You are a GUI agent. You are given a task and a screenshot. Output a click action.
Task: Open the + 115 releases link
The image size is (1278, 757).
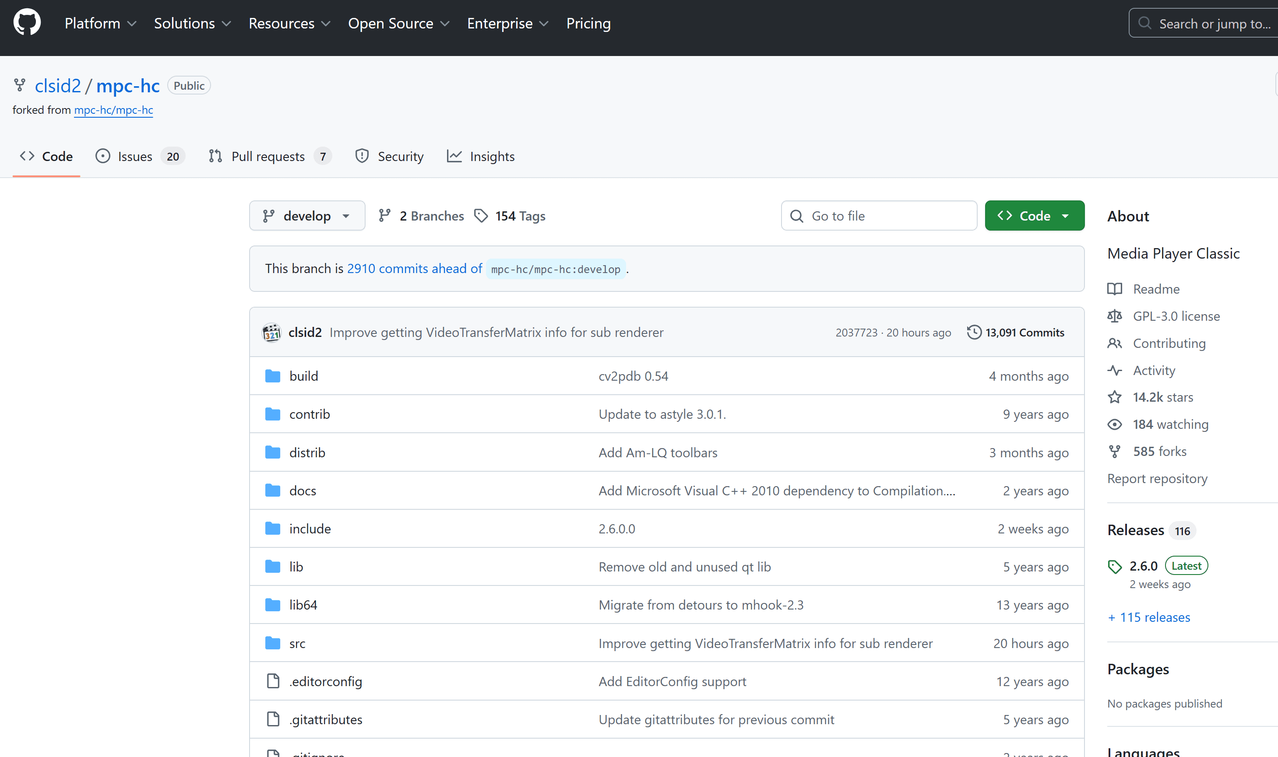1148,617
